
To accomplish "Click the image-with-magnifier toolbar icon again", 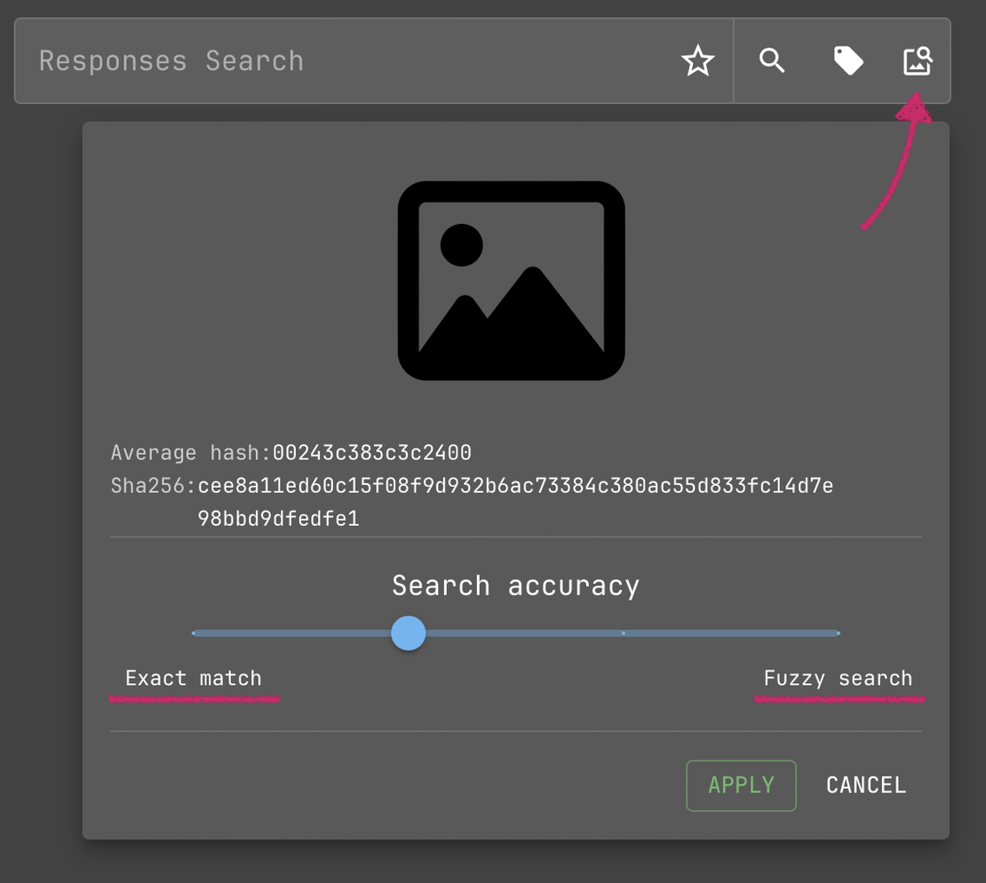I will pos(917,60).
